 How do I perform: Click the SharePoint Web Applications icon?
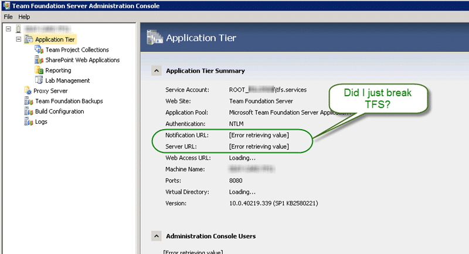coord(39,59)
